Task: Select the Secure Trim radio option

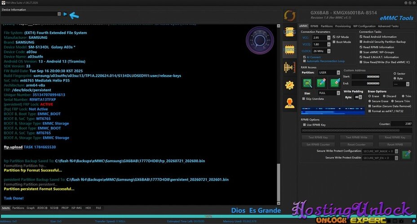Action: click(x=392, y=101)
